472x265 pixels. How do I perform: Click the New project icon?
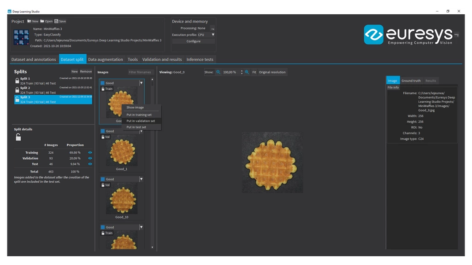click(29, 21)
